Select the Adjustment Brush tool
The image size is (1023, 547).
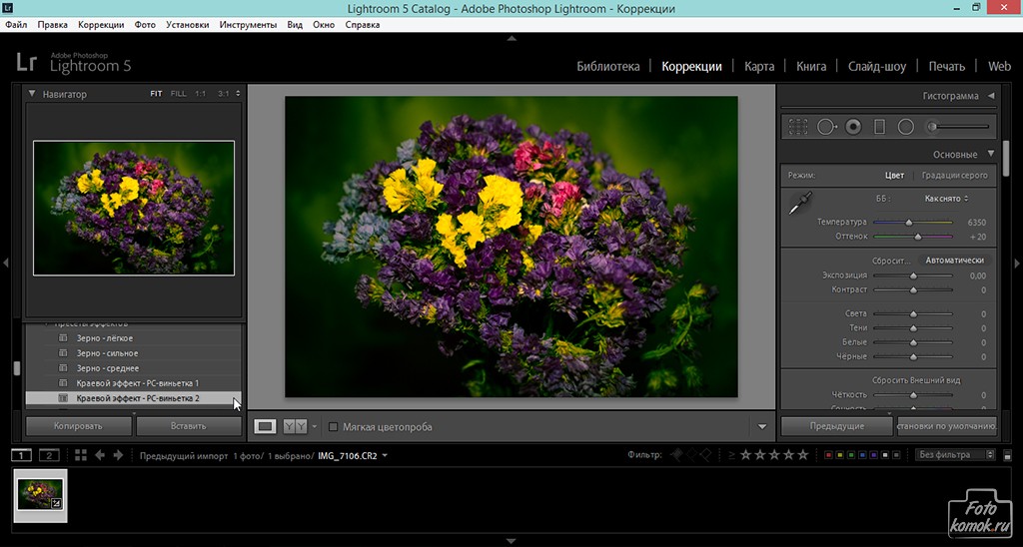point(958,127)
